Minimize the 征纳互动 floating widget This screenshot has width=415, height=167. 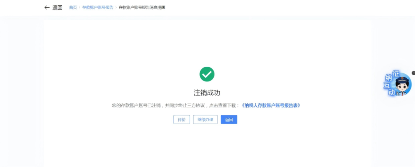413,73
